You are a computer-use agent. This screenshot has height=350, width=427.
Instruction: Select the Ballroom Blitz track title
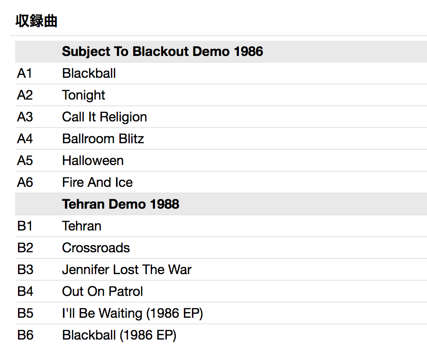coord(103,139)
